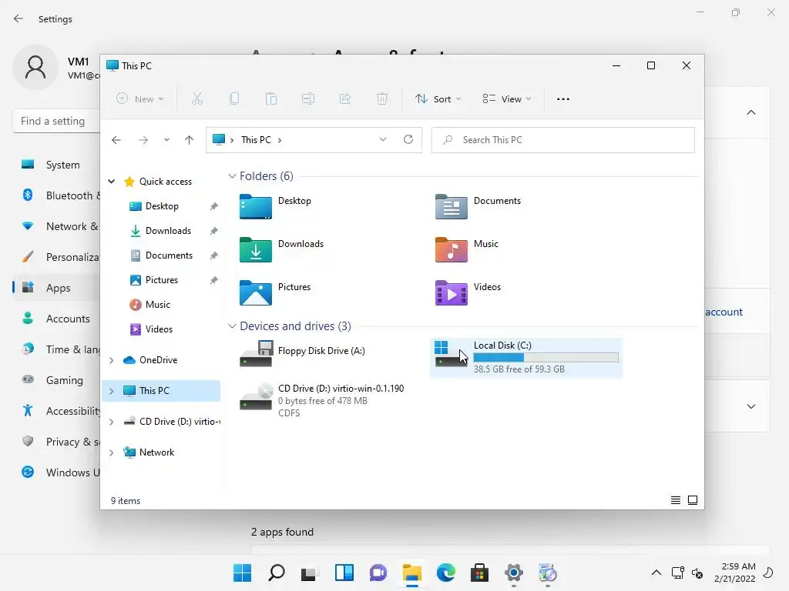Collapse Quick access in navigation pane
Screen dimensions: 789x591
coord(112,182)
